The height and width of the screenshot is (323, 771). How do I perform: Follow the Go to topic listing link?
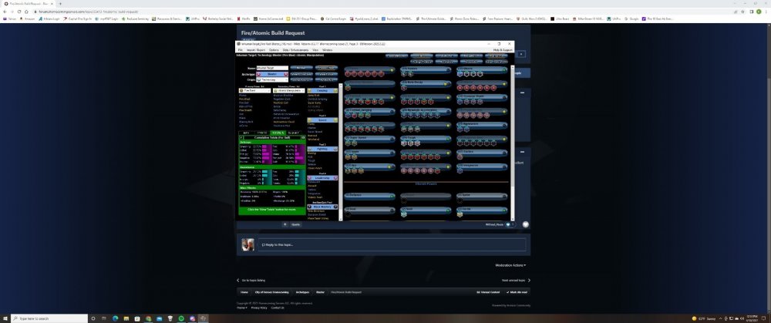[x=253, y=281]
